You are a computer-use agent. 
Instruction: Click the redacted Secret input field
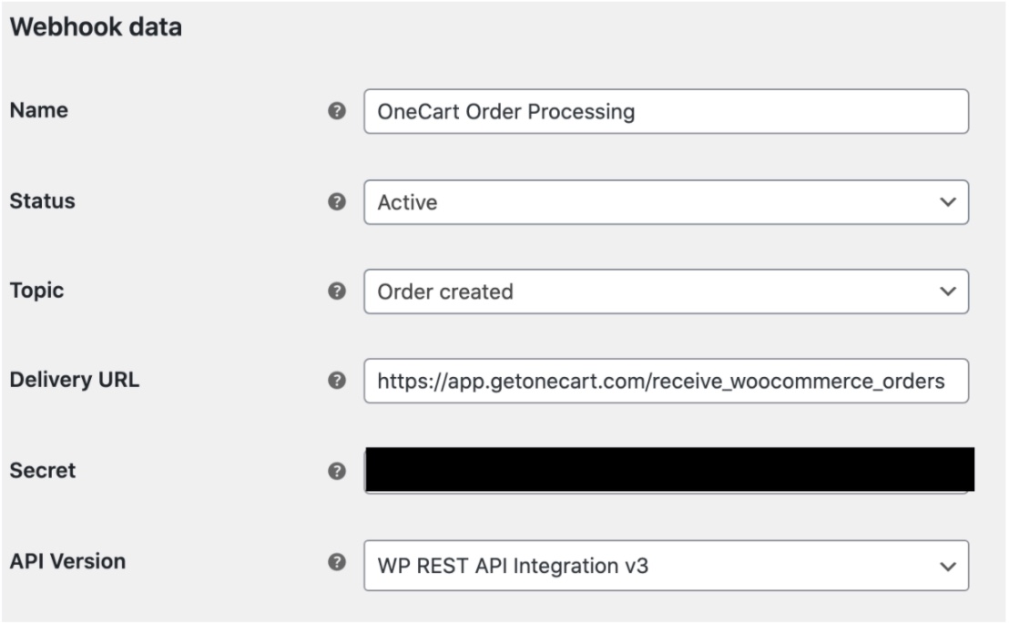click(668, 470)
